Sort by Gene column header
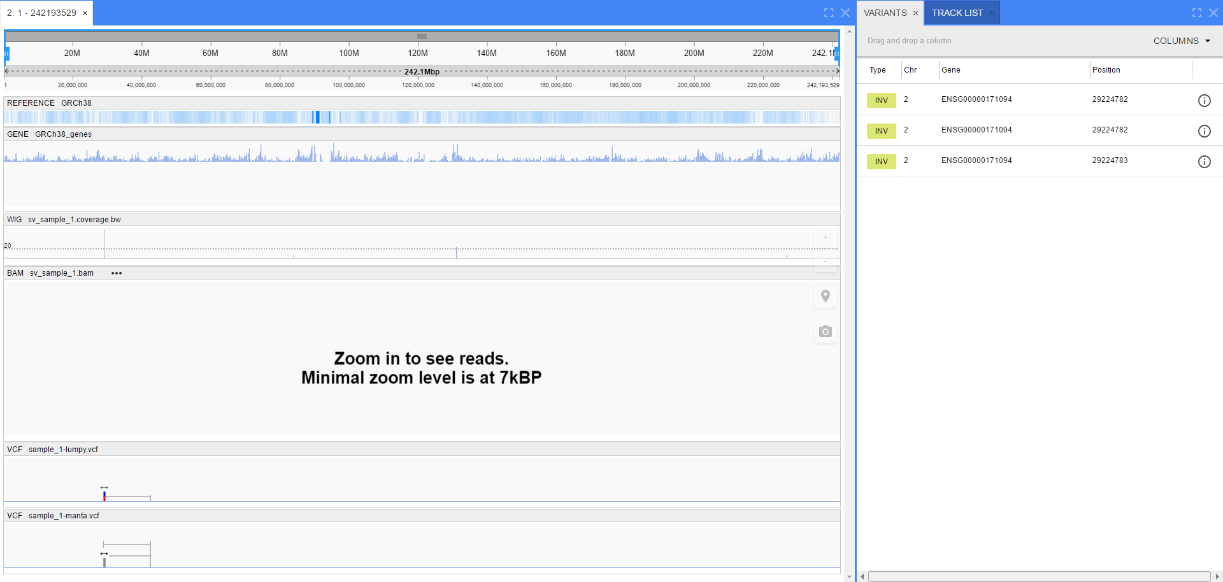 (951, 70)
